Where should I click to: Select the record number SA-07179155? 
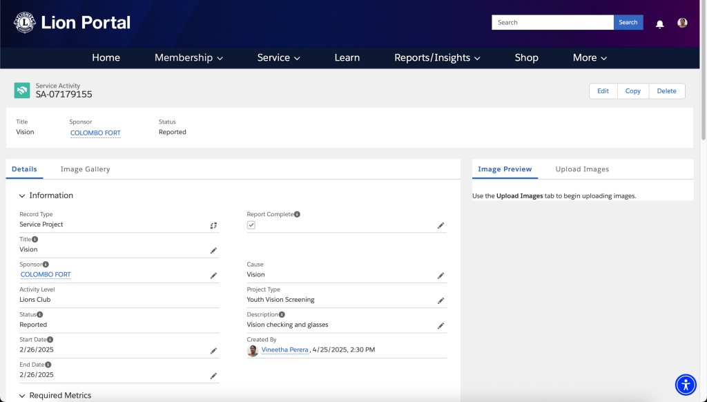click(64, 95)
